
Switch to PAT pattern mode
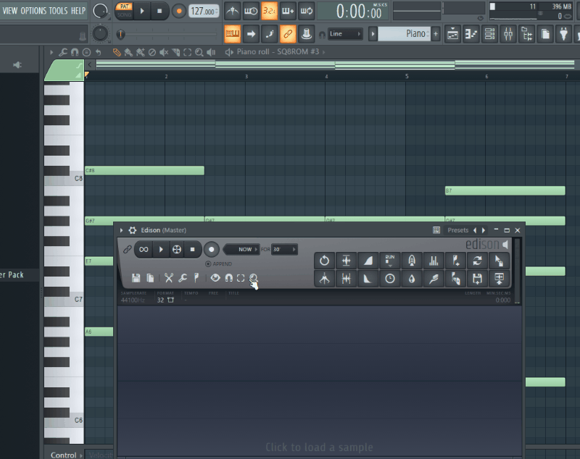[125, 7]
